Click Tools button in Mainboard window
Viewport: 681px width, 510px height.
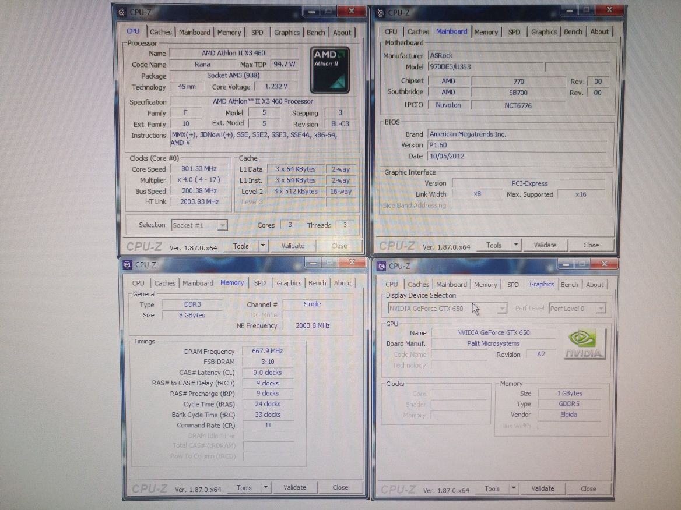click(494, 245)
